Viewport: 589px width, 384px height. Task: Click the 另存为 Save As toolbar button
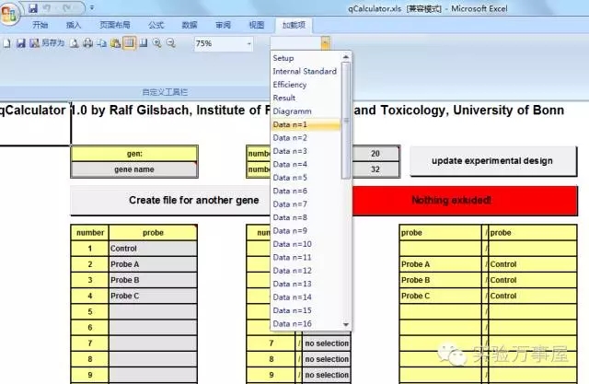[47, 43]
